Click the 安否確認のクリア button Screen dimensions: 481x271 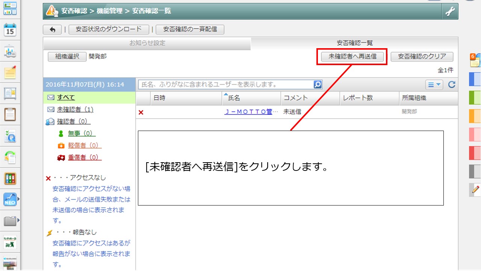click(422, 56)
